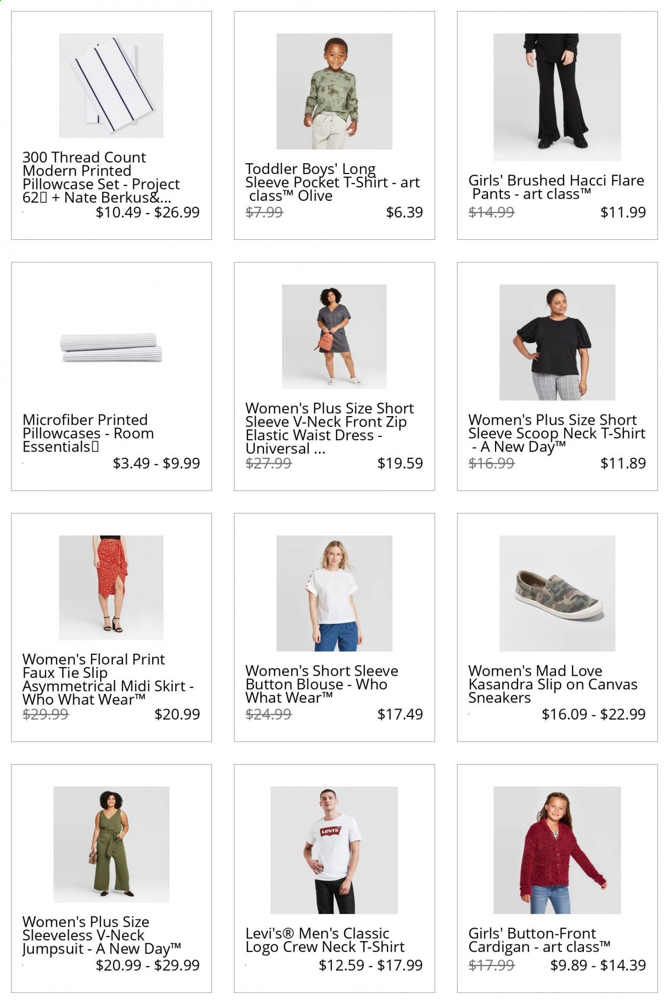Viewport: 669px width, 1004px height.
Task: Follow Toddler Boys' Long Sleeve Pocket T-Shirt link
Action: click(x=332, y=182)
